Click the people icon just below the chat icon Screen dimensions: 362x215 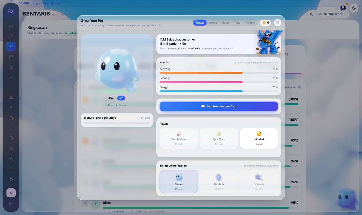point(11,36)
